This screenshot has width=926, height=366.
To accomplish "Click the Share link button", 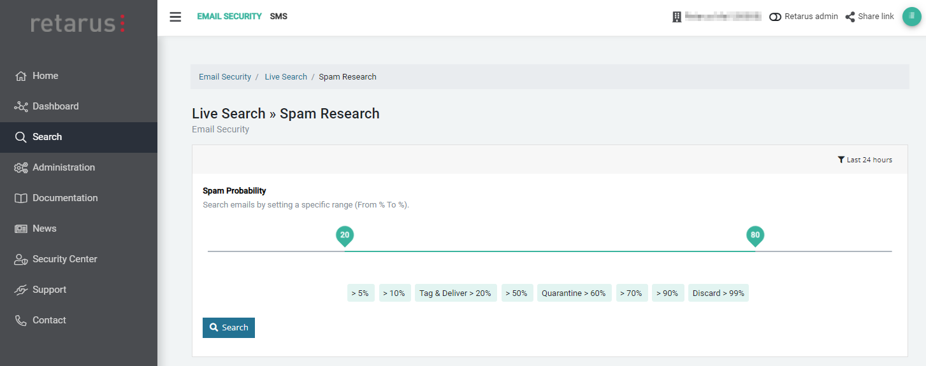I will point(869,17).
